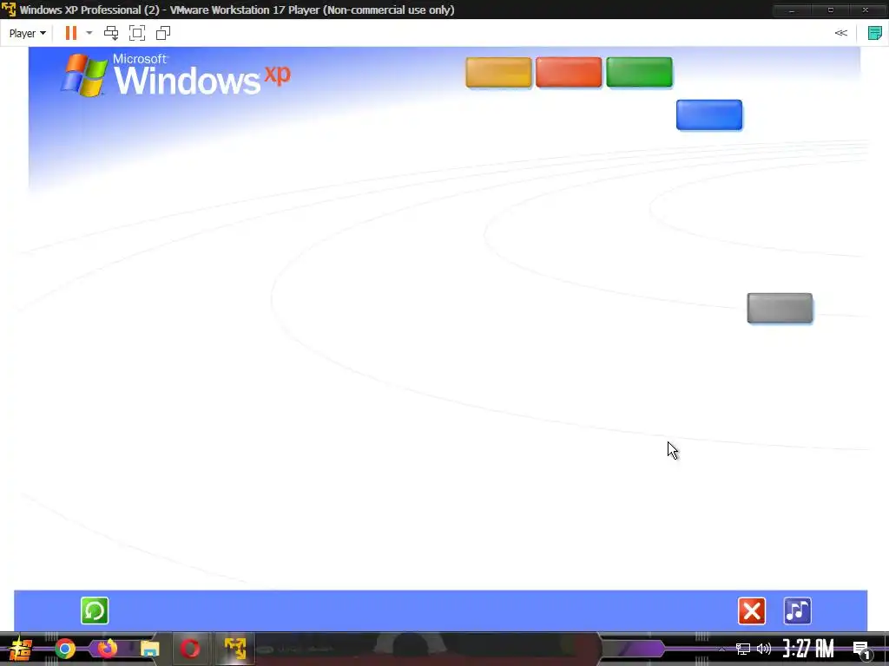Enter full screen mode
The width and height of the screenshot is (889, 666).
pos(137,34)
